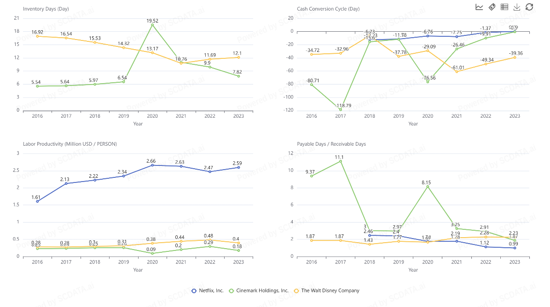
Task: Select Cinemark's 8.15 Payable/Receivable 2020 point
Action: pos(428,187)
